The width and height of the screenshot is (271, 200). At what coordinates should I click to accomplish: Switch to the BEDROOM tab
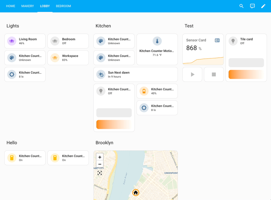(63, 6)
